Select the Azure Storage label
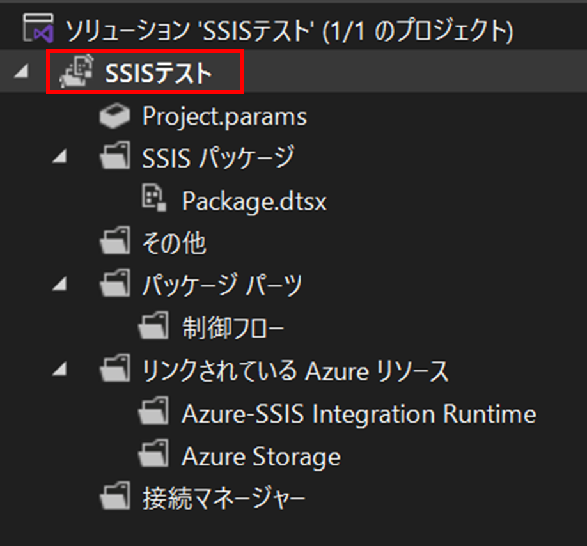This screenshot has width=587, height=546. click(261, 456)
